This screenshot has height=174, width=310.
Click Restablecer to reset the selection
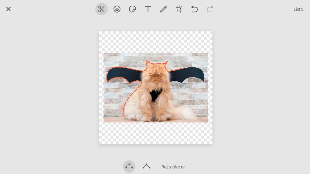[173, 166]
